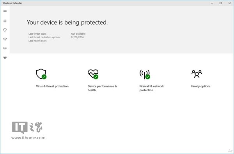The height and width of the screenshot is (154, 234).
Task: Go to Home in the sidebar
Action: tap(5, 21)
